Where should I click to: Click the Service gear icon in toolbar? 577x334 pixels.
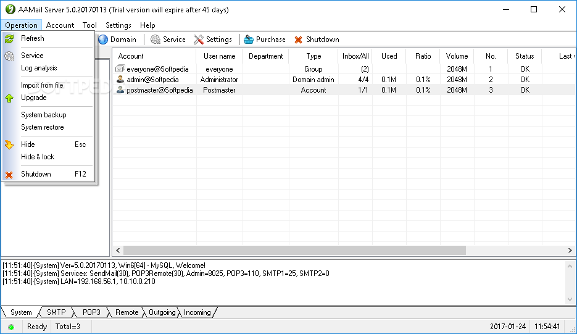click(x=156, y=40)
